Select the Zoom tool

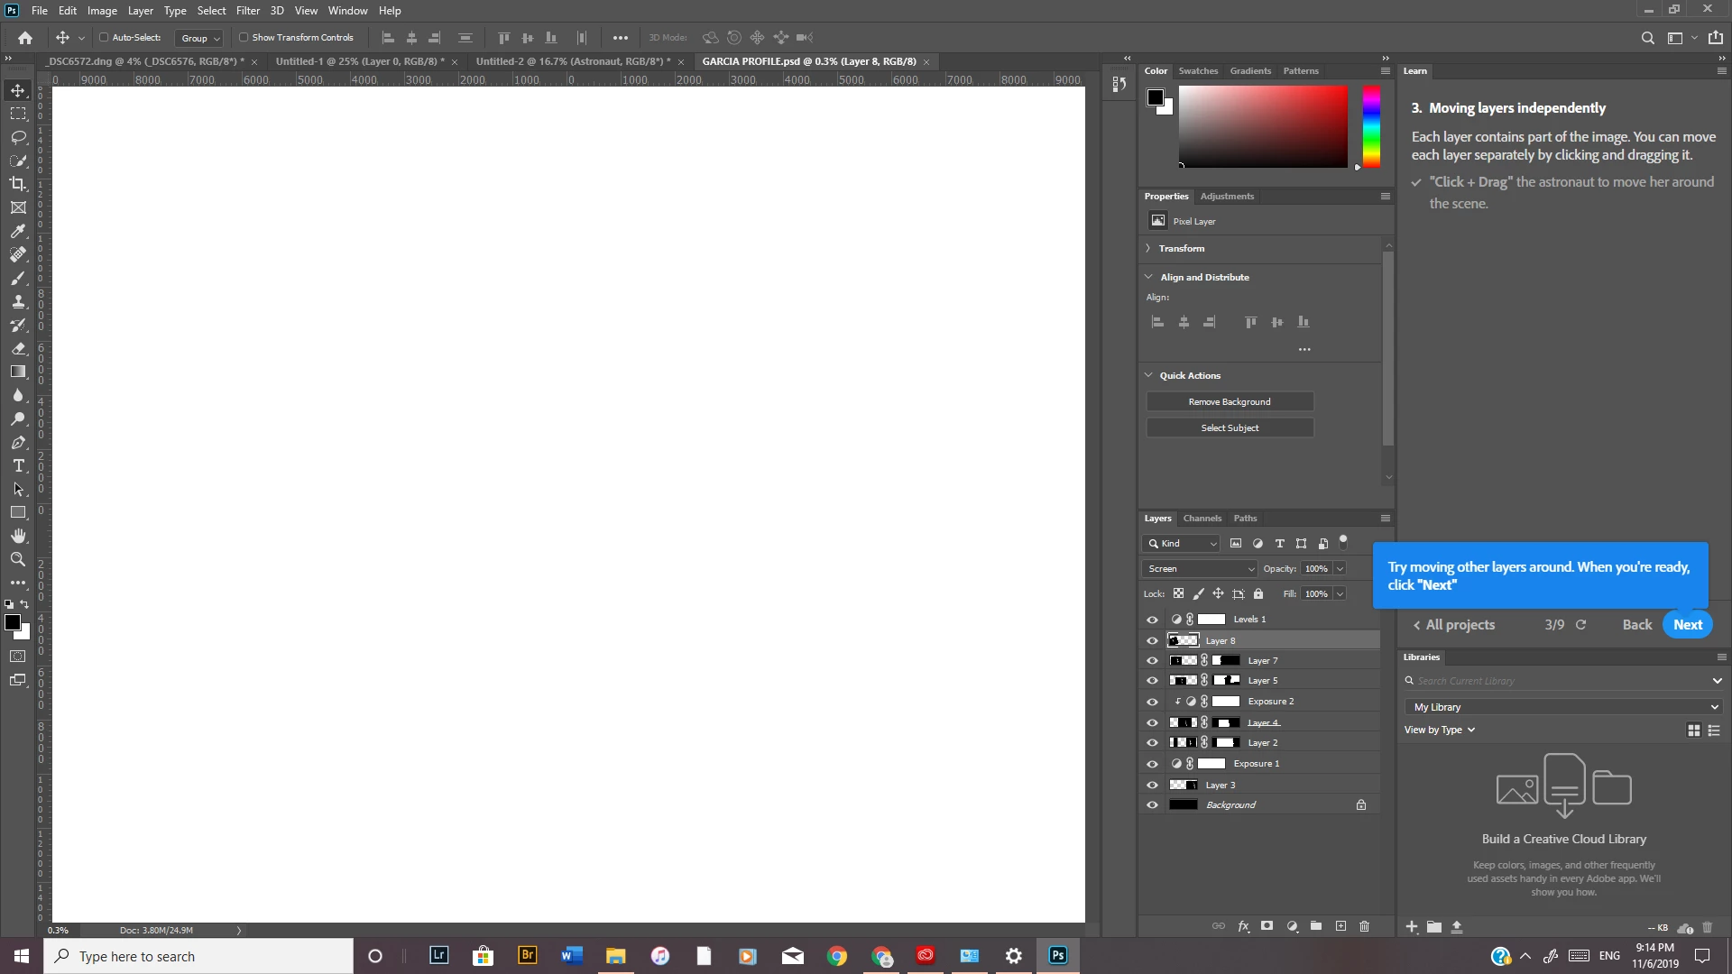click(x=18, y=559)
